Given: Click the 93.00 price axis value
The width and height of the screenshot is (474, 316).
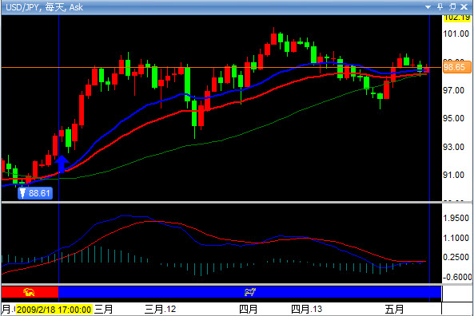Looking at the screenshot, I should click(x=453, y=147).
